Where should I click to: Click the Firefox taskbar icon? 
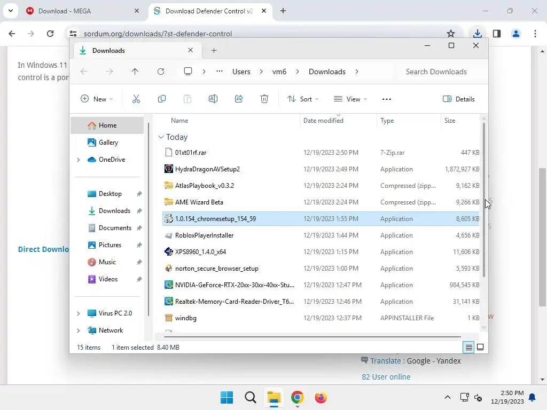coord(321,397)
